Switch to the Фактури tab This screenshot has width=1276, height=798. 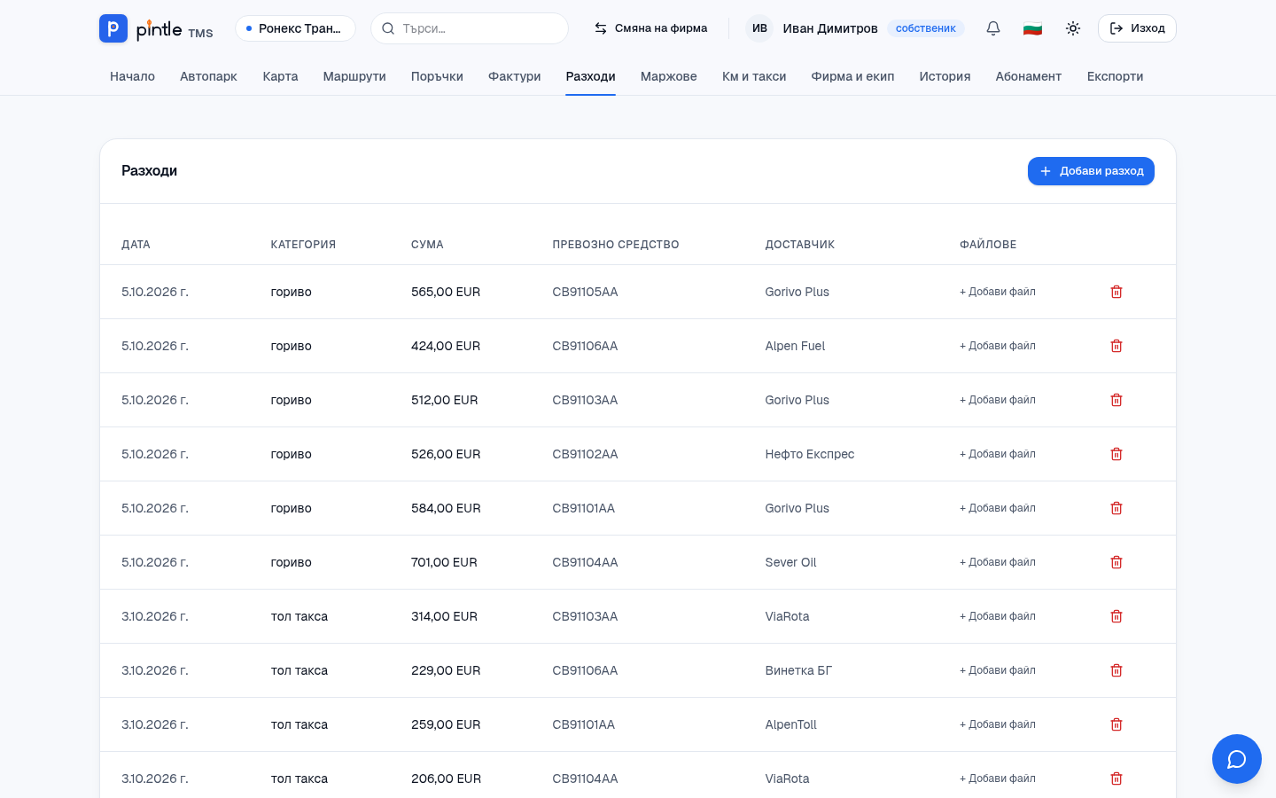tap(514, 76)
